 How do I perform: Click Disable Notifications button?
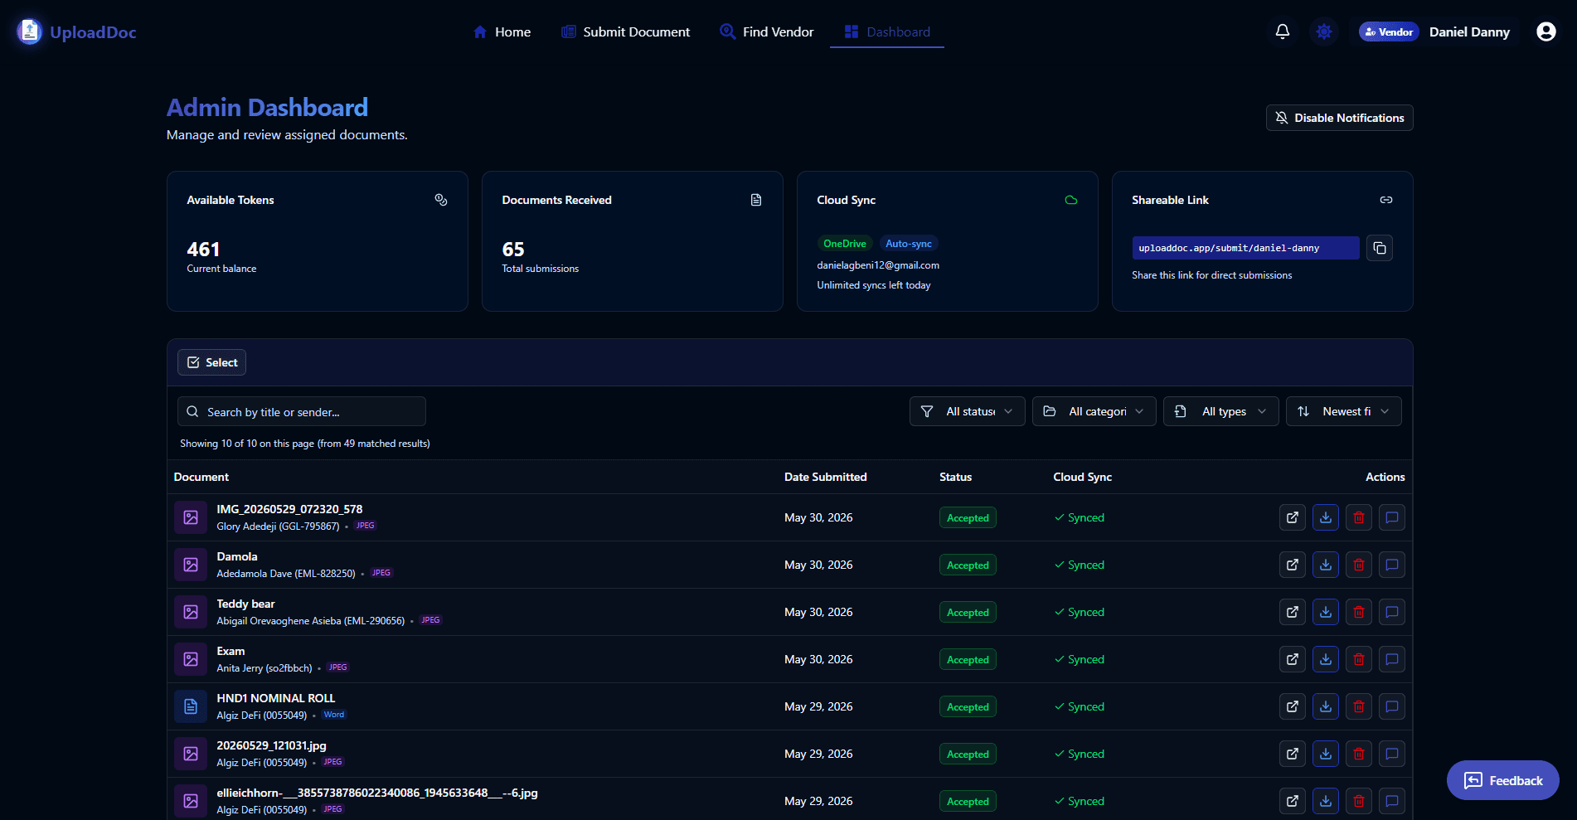[1339, 118]
